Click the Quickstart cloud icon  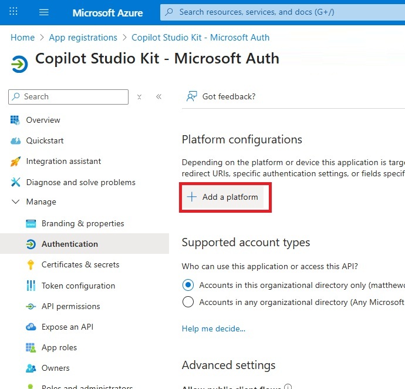(15, 141)
